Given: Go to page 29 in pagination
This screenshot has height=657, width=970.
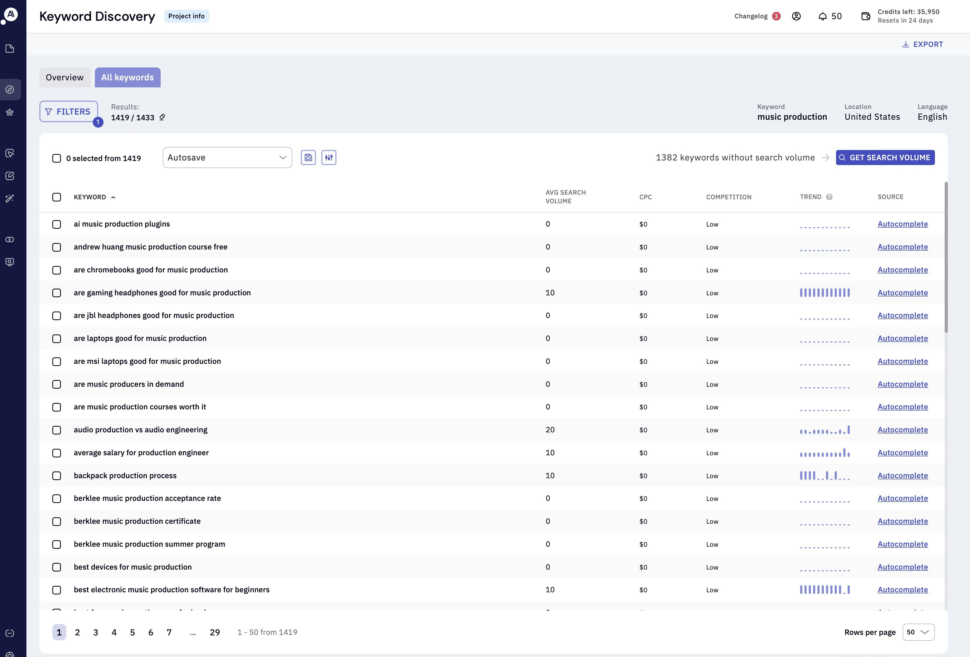Looking at the screenshot, I should [x=215, y=632].
